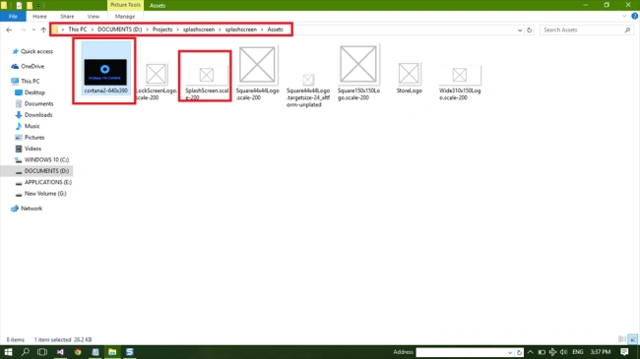
Task: Open the View ribbon tab
Action: tap(94, 17)
